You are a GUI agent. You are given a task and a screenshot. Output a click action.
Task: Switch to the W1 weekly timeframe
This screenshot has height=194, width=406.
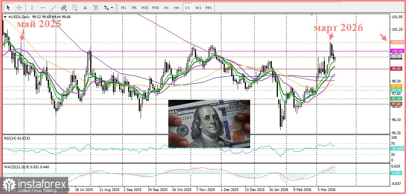point(198,8)
